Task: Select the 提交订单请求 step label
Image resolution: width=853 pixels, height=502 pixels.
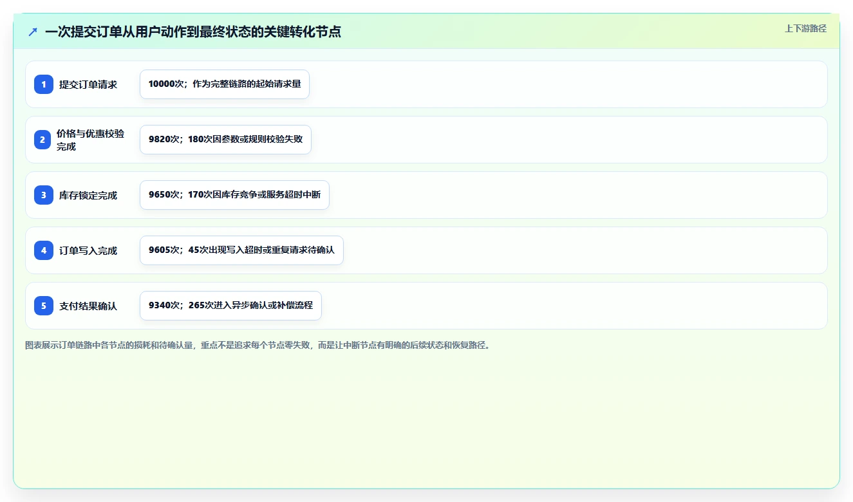Action: [x=88, y=84]
